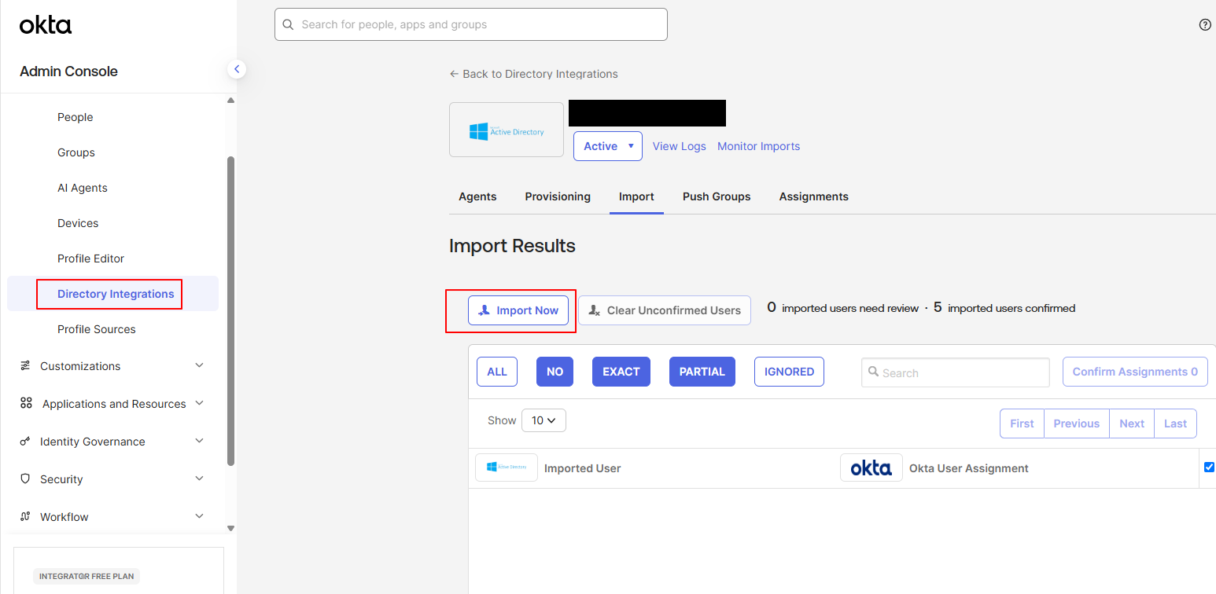Click the Import Now button
This screenshot has width=1216, height=594.
tap(518, 310)
